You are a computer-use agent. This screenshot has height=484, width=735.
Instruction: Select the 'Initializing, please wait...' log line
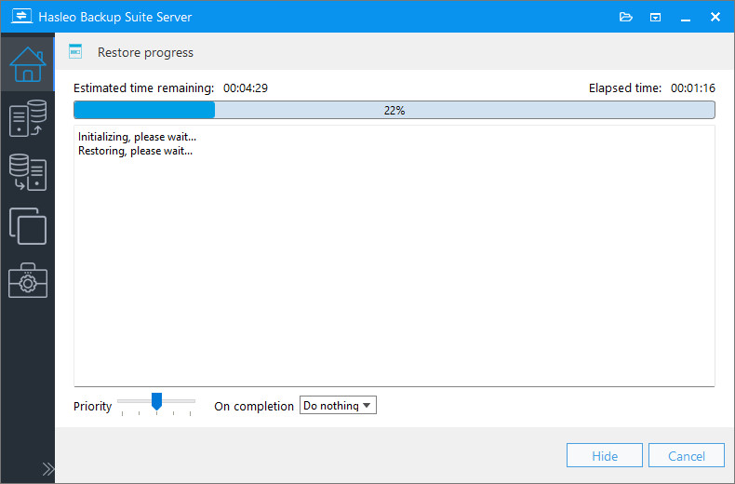pyautogui.click(x=137, y=137)
